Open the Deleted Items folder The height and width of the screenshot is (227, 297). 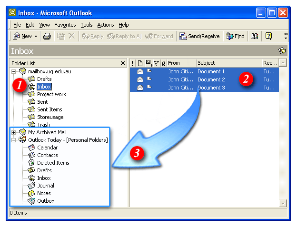(53, 163)
